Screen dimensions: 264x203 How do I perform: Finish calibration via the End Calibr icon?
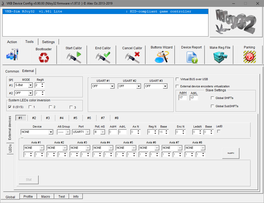pyautogui.click(x=103, y=57)
